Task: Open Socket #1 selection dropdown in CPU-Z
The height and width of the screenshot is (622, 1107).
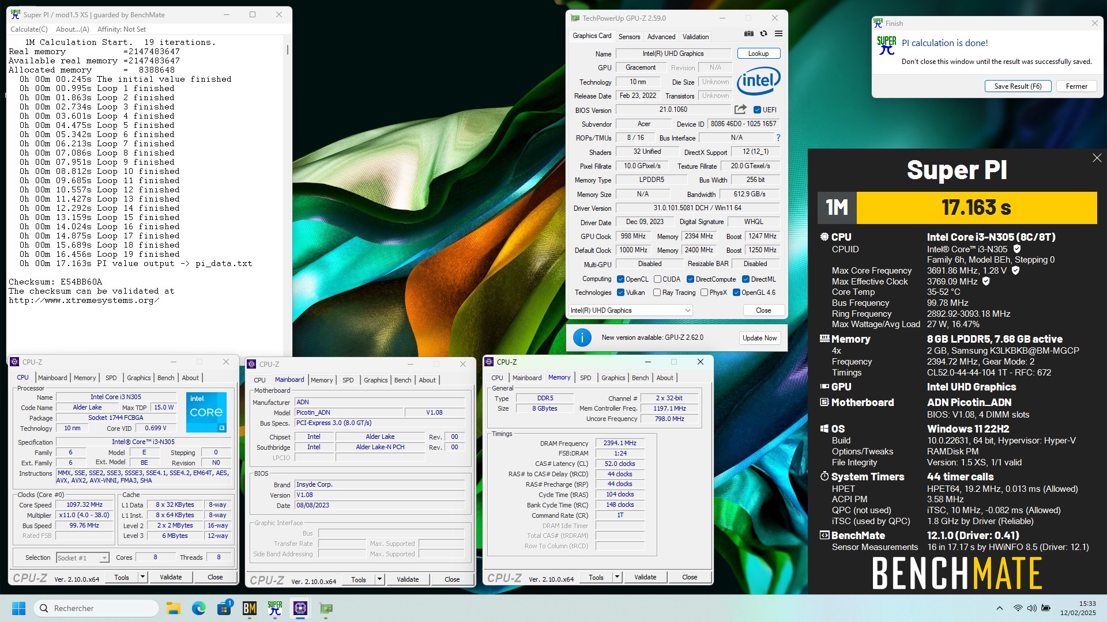Action: (x=82, y=557)
